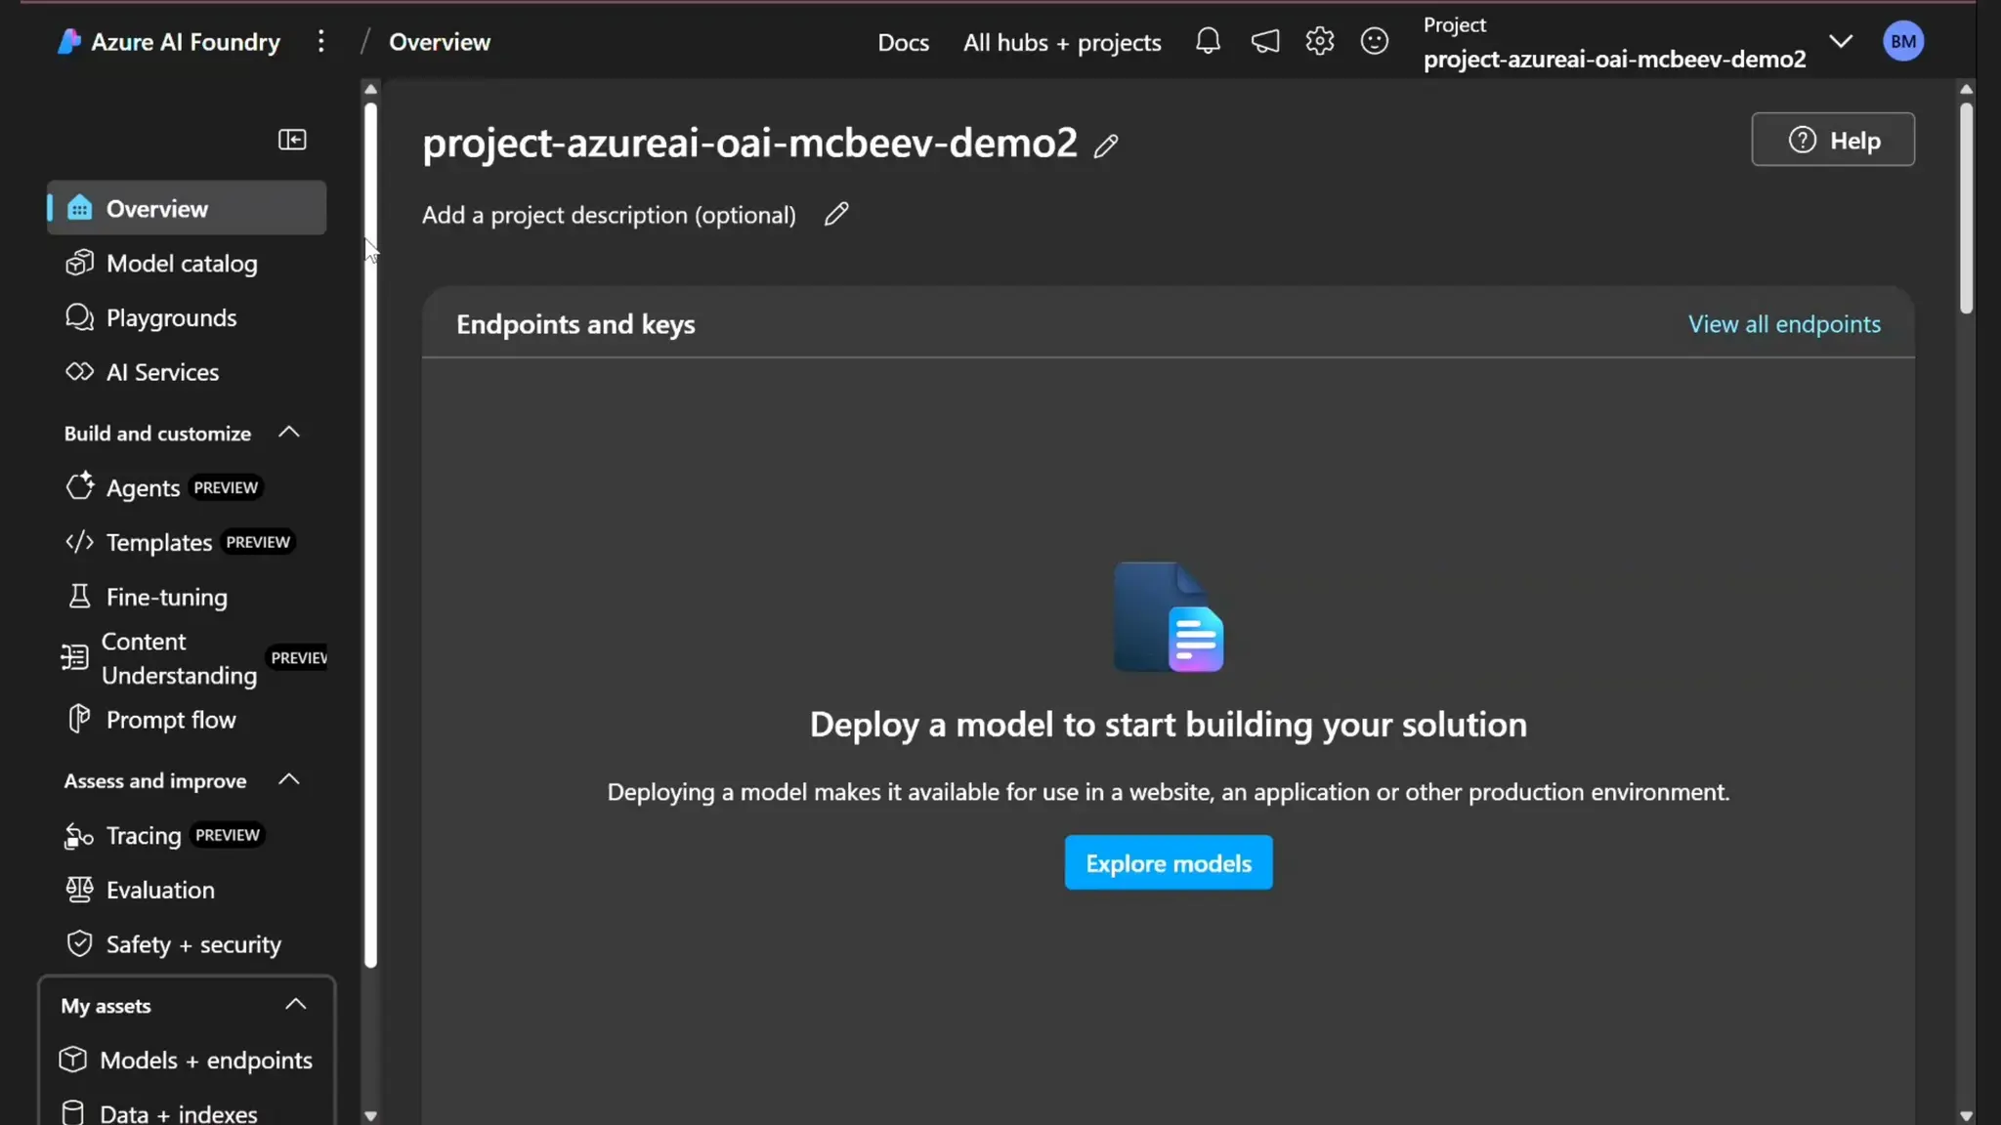Follow the View all endpoints link
Viewport: 2001px width, 1125px height.
[1784, 323]
